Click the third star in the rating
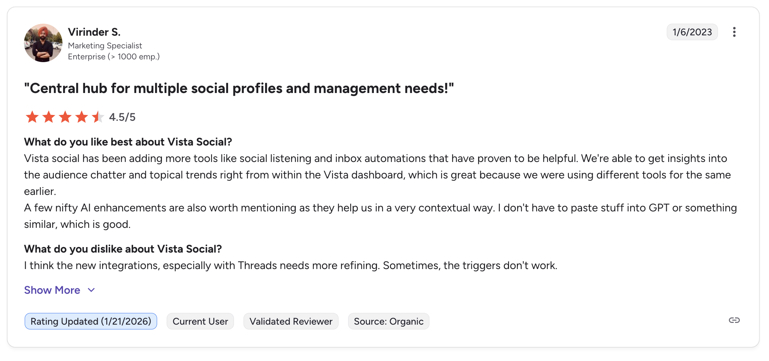Screen dimensions: 769x361 click(65, 117)
